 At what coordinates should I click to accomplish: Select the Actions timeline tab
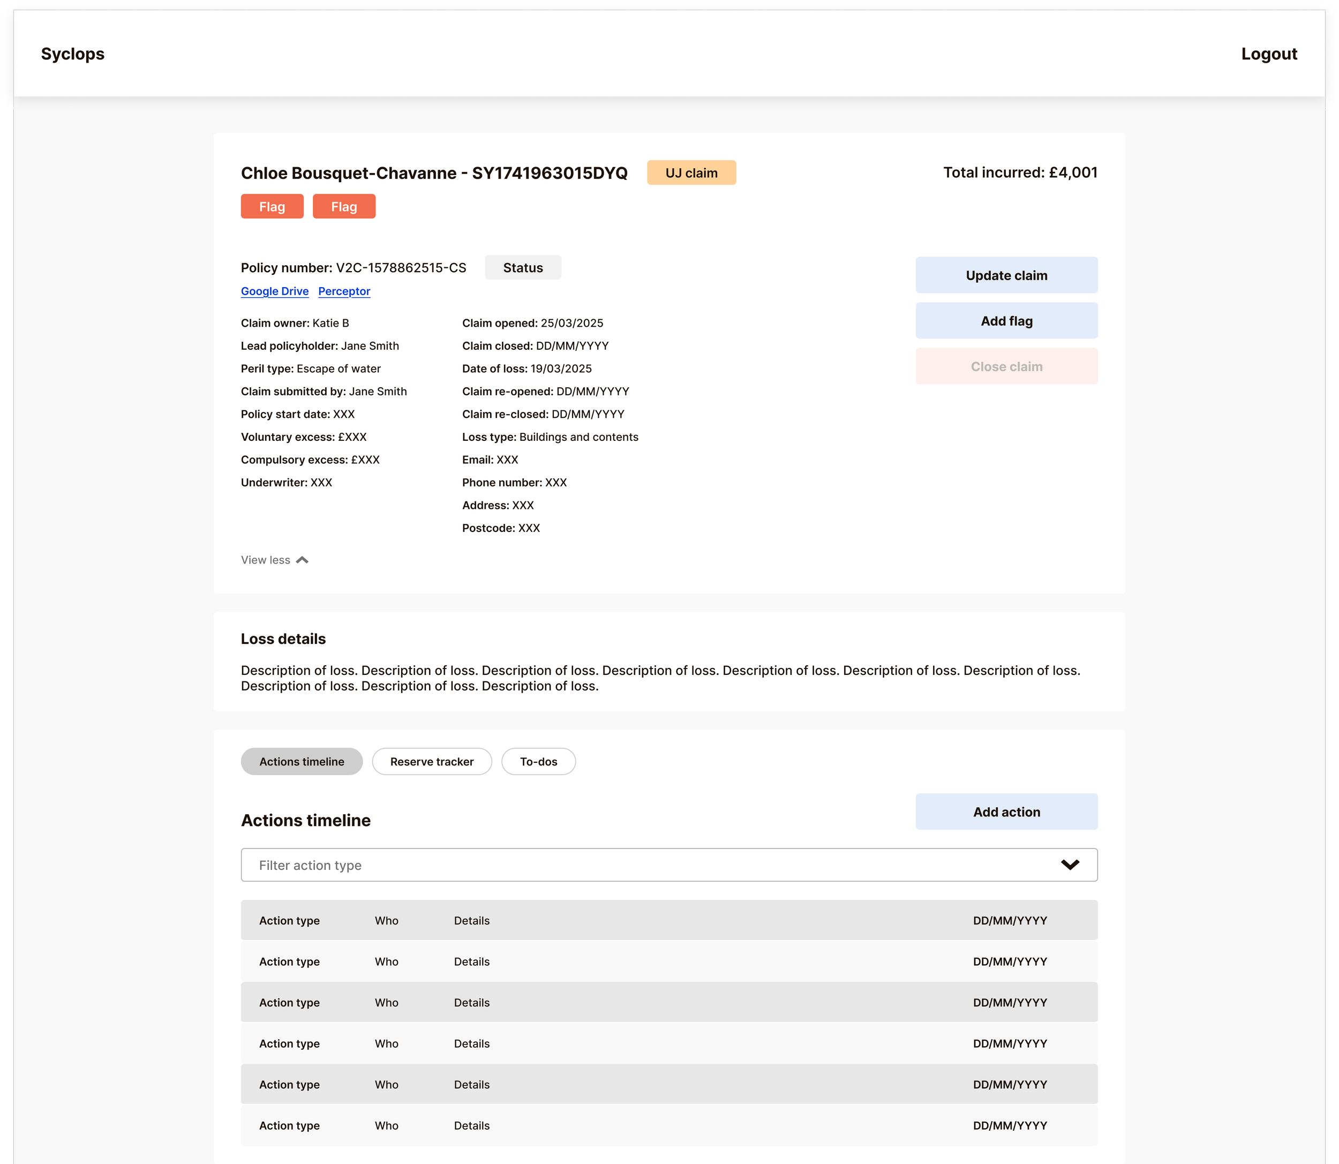point(302,761)
